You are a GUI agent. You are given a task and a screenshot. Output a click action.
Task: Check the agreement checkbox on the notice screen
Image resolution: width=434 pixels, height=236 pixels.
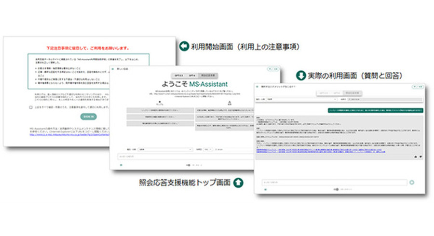(30, 107)
